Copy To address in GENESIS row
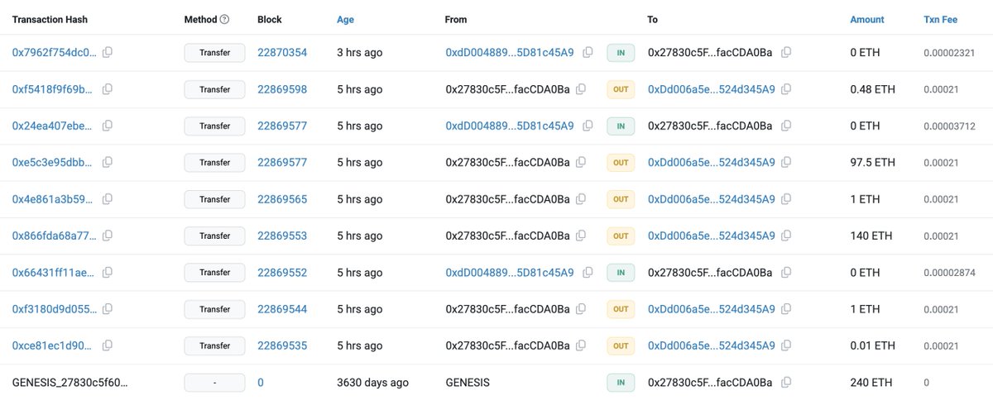The image size is (993, 400). point(786,382)
